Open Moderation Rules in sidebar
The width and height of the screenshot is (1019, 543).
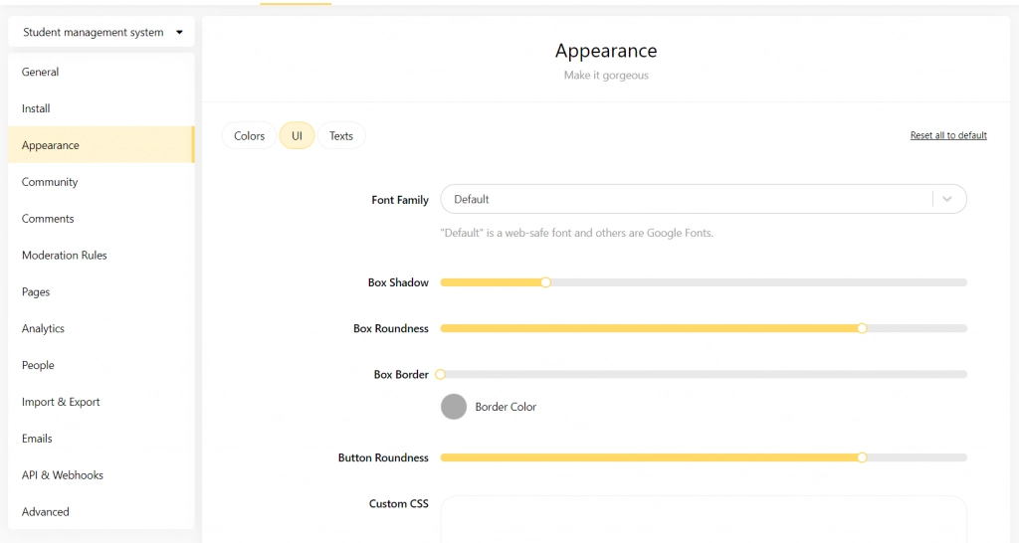point(65,256)
